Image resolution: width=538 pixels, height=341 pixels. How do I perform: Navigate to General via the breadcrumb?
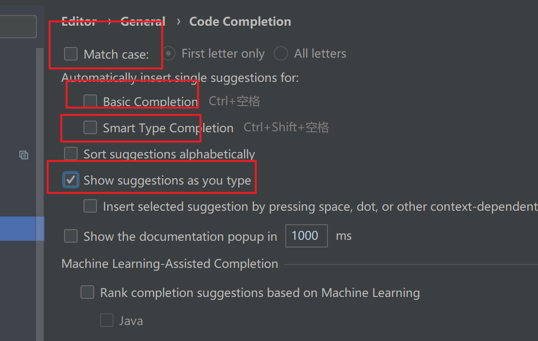[x=143, y=21]
